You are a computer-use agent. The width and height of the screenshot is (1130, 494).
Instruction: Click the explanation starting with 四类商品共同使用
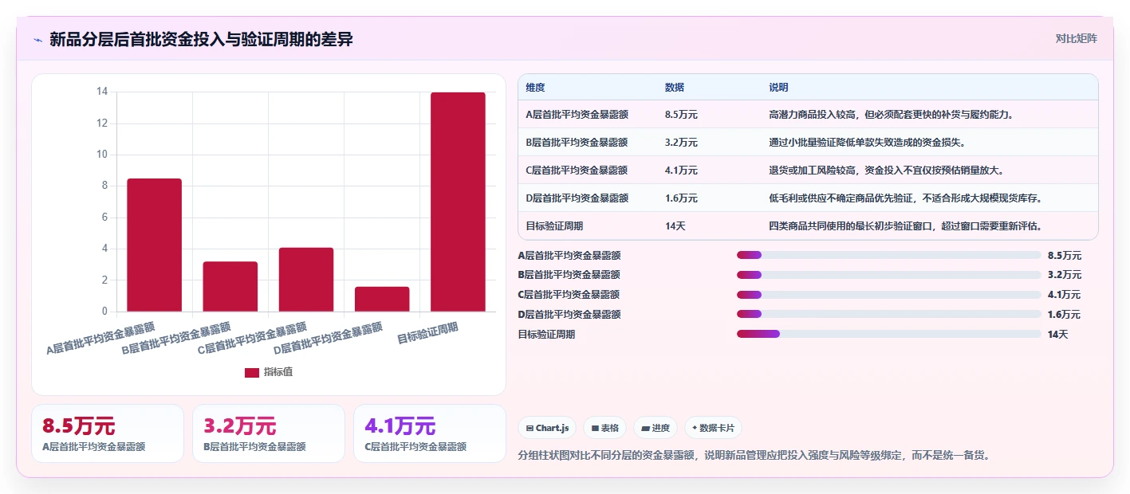tap(905, 226)
